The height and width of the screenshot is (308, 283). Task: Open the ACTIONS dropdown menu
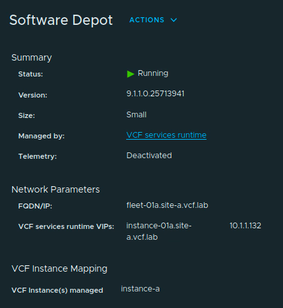point(153,20)
